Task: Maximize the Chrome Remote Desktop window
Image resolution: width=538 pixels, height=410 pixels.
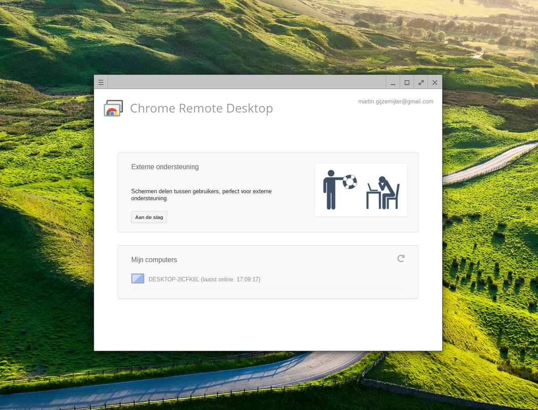Action: click(x=407, y=82)
